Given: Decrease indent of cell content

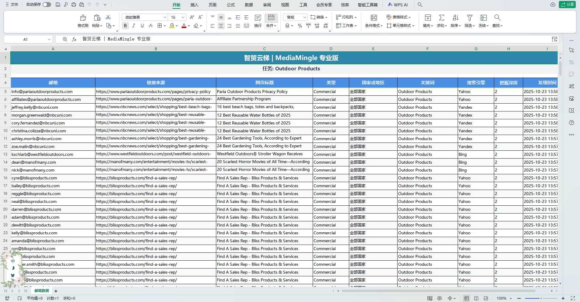Looking at the screenshot, I should point(238,17).
